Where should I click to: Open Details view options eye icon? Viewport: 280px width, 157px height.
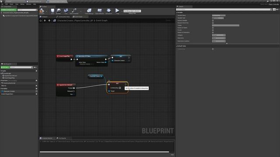click(x=277, y=10)
